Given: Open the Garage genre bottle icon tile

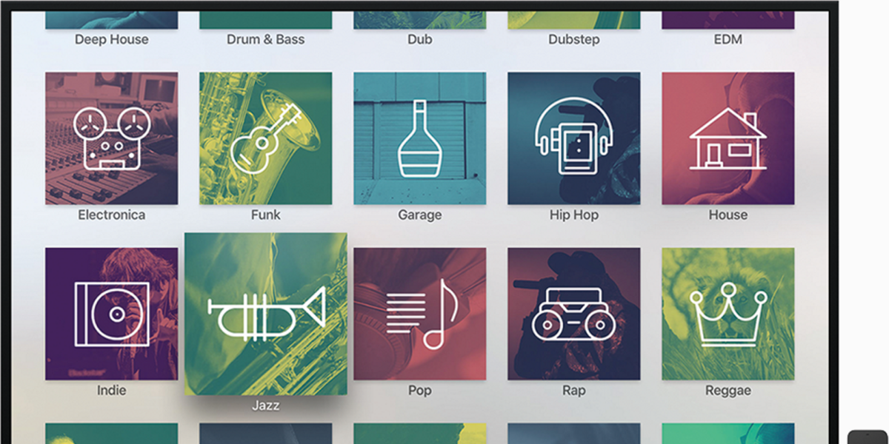Looking at the screenshot, I should tap(420, 138).
